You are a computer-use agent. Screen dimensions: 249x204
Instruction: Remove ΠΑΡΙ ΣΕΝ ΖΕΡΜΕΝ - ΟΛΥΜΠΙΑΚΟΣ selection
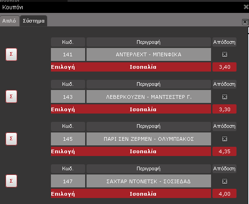[x=224, y=139]
